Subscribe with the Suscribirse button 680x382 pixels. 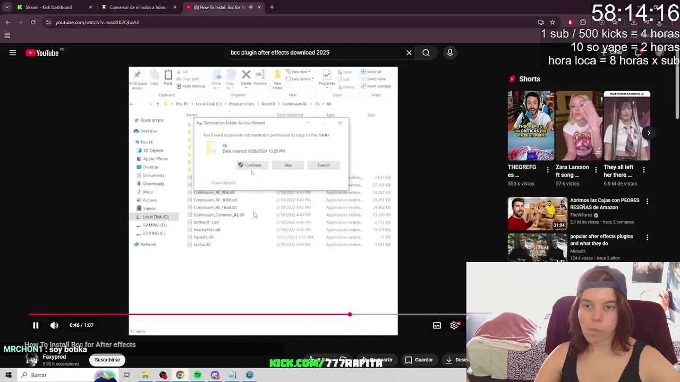[107, 360]
